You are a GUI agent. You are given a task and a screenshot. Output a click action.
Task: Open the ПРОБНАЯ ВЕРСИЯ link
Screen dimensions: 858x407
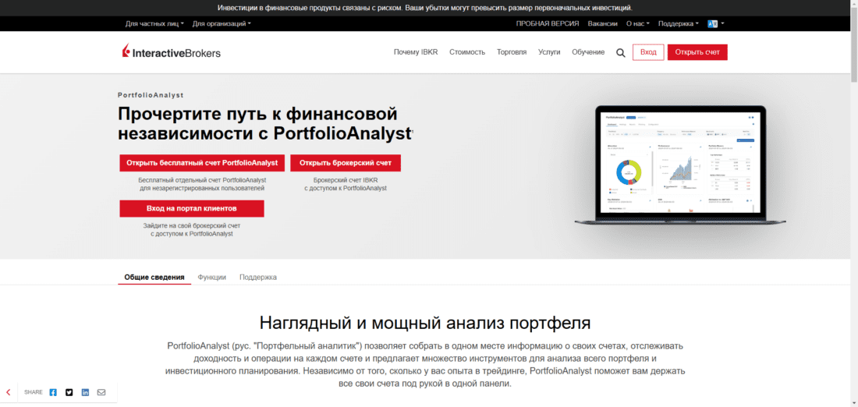[548, 23]
